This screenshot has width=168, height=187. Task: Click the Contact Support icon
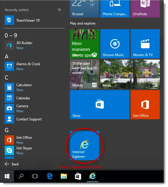point(9,119)
